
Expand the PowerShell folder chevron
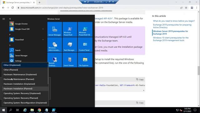[x=43, y=40]
